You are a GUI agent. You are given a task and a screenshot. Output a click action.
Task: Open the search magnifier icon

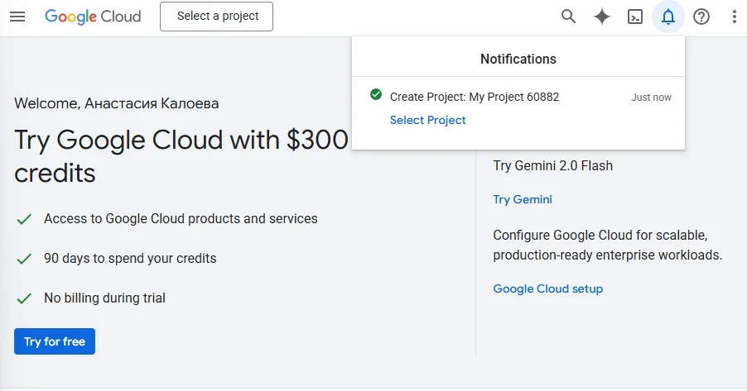click(568, 17)
